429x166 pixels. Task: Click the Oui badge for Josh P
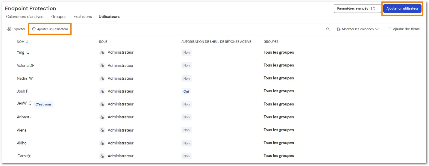186,91
